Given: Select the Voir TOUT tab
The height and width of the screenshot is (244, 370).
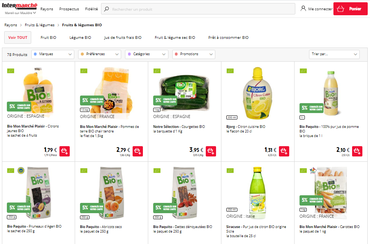Looking at the screenshot, I should 18,37.
